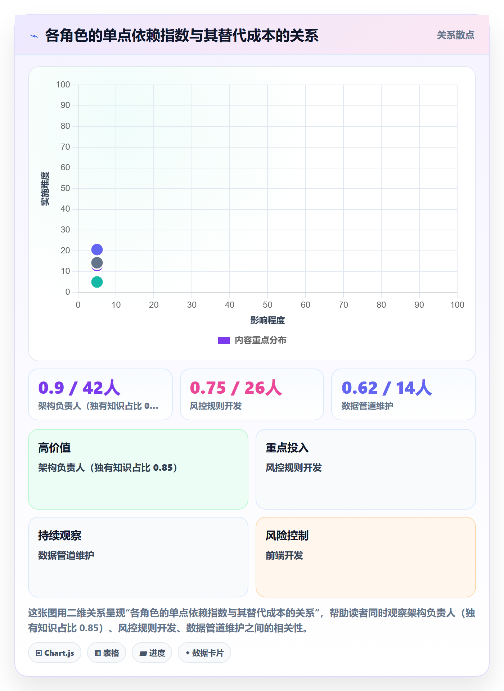Click the 关系散点 label in header

(x=455, y=35)
